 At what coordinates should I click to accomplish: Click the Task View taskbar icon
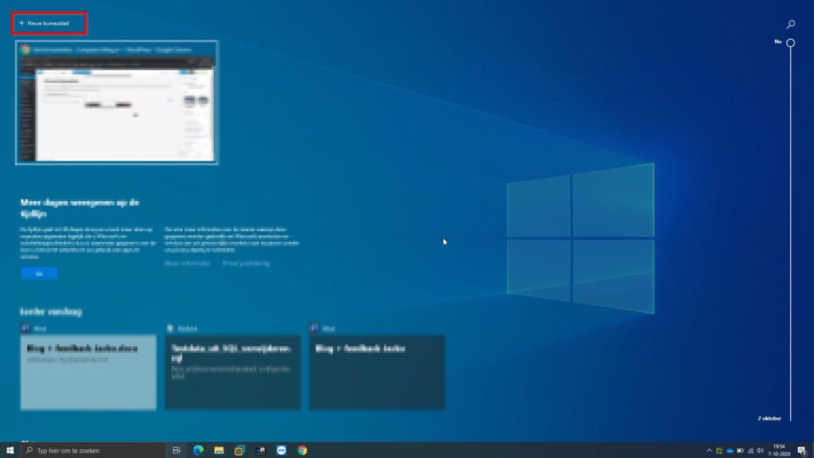(176, 450)
